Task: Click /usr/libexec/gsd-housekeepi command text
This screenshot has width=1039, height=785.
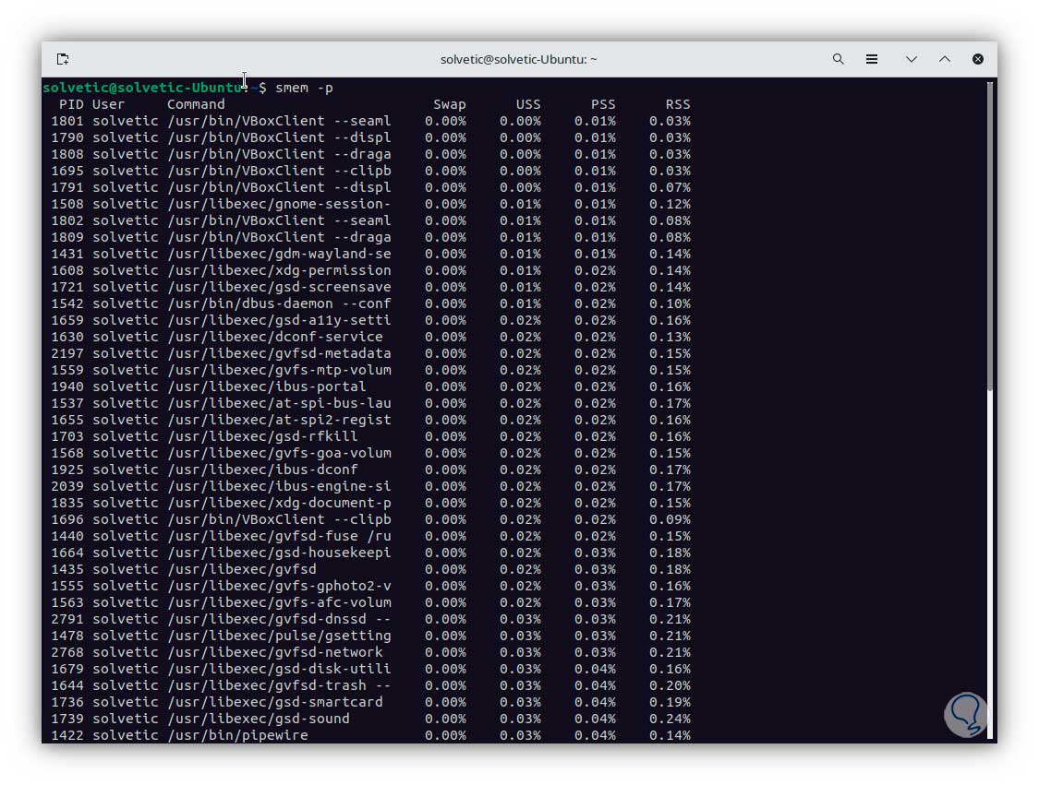Action: [279, 553]
